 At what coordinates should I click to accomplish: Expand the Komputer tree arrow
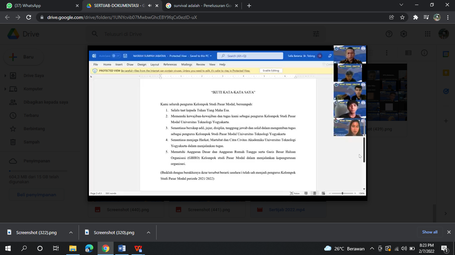coord(5,89)
